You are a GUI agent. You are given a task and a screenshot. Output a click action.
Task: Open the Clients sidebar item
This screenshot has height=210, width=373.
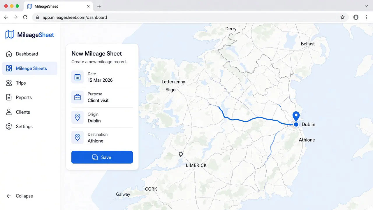30,112
